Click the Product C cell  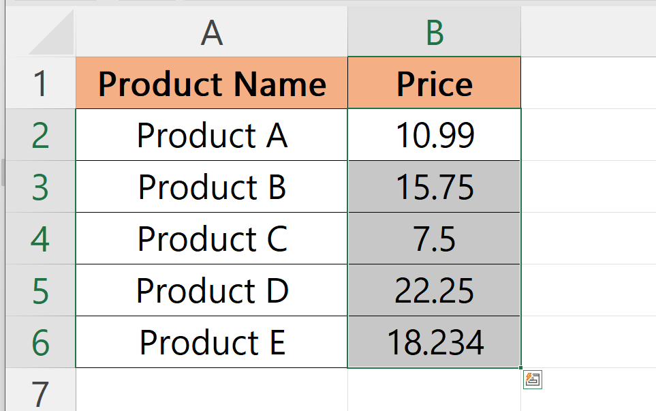click(210, 238)
